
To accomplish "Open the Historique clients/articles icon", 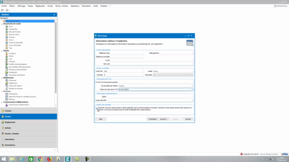I will (x=7, y=70).
